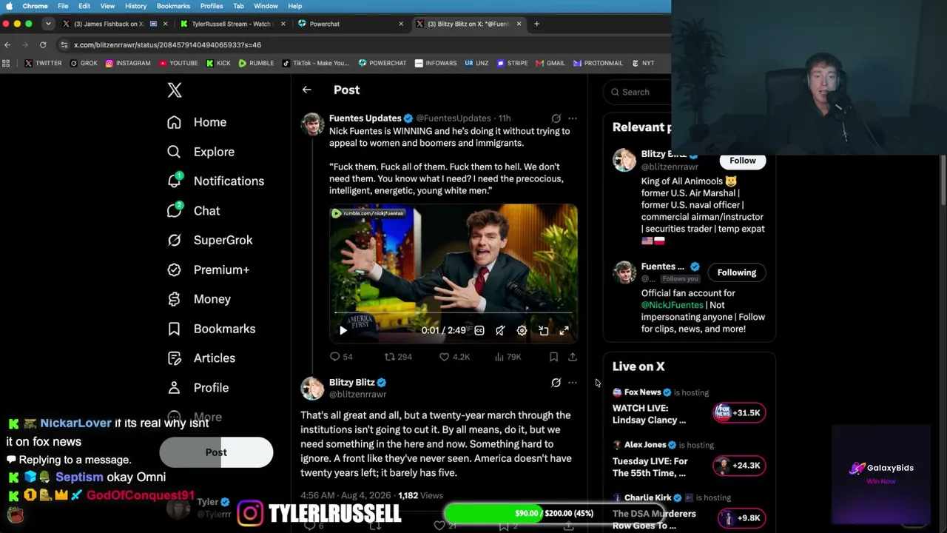Viewport: 947px width, 533px height.
Task: Click the Post button in the sidebar
Action: pos(216,452)
